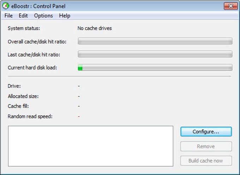This screenshot has height=175, width=240.
Task: Click the Build cache now button
Action: (206, 161)
